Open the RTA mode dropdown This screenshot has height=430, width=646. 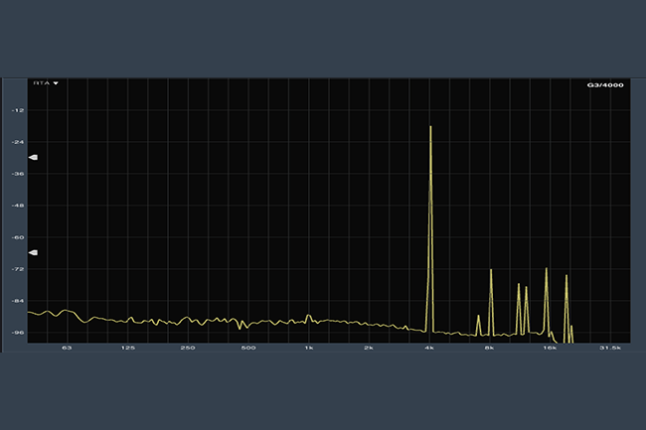pos(46,84)
